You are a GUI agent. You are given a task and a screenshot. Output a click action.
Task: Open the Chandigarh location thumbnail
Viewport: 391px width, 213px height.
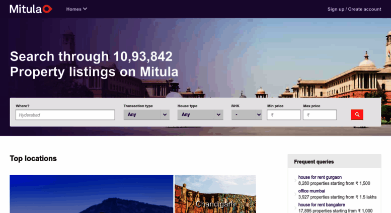point(215,194)
